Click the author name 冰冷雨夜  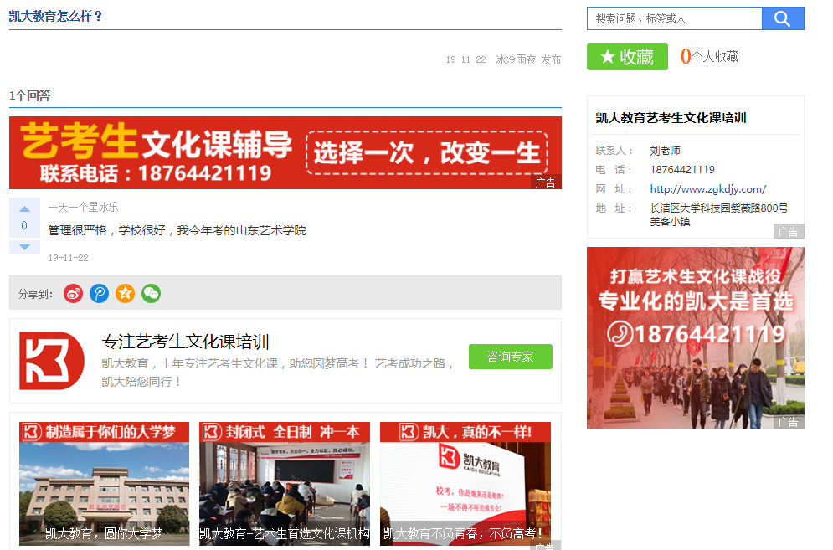516,59
